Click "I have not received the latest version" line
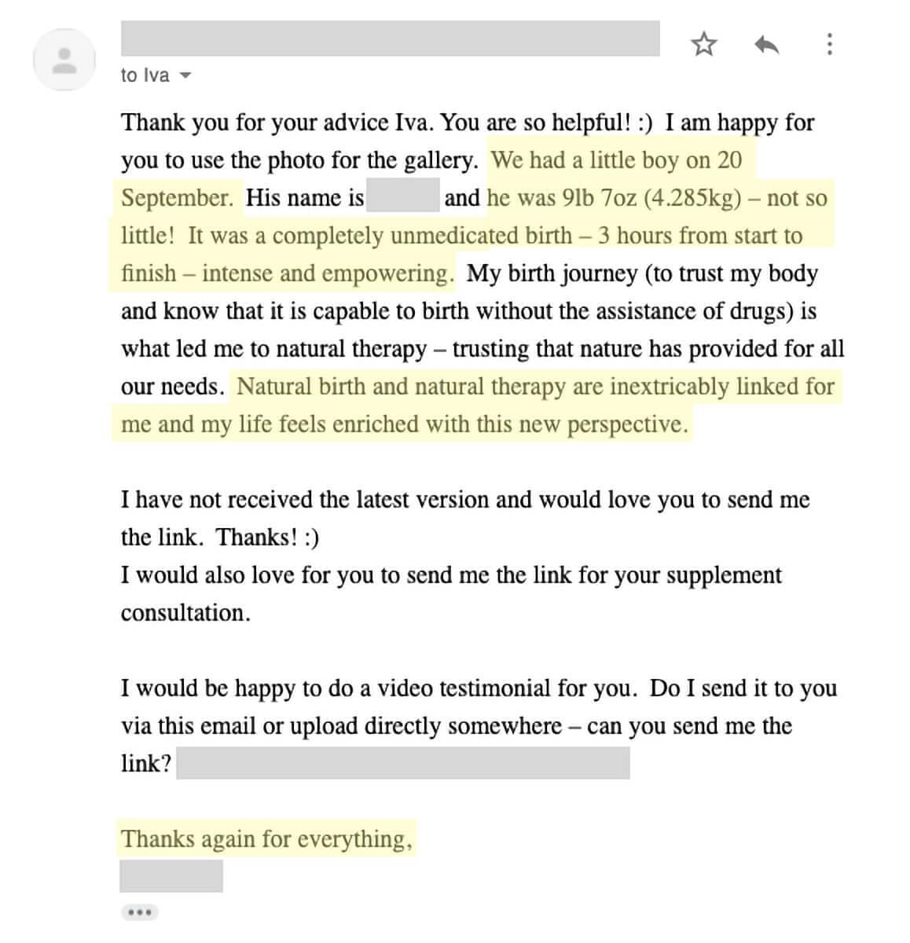The image size is (910, 943). [465, 500]
